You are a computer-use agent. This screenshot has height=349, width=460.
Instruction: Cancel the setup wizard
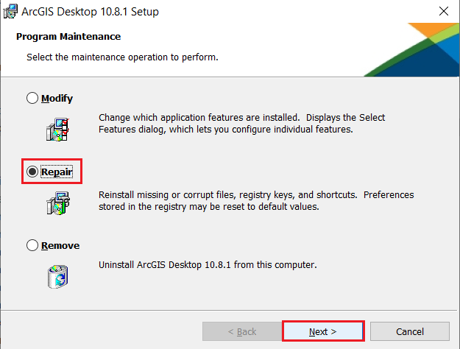(x=410, y=331)
